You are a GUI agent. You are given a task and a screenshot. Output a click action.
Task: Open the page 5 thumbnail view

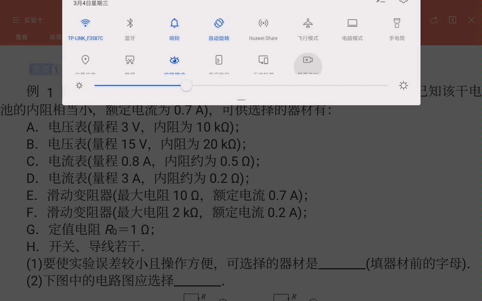click(453, 20)
